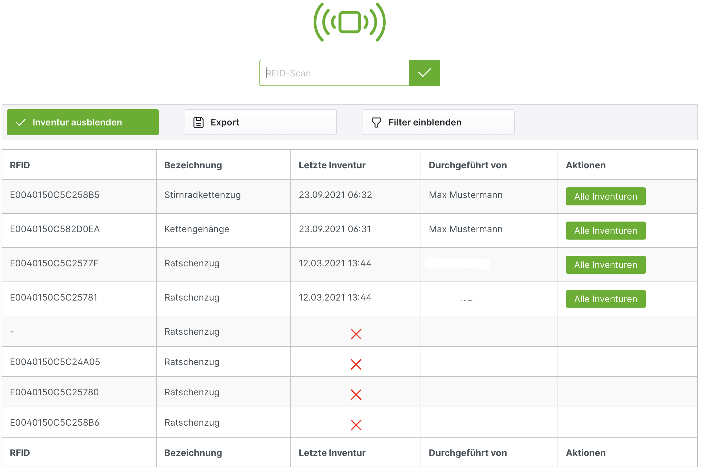Select RFID cell E0040150C5C258B5
710x475 pixels.
(x=55, y=195)
